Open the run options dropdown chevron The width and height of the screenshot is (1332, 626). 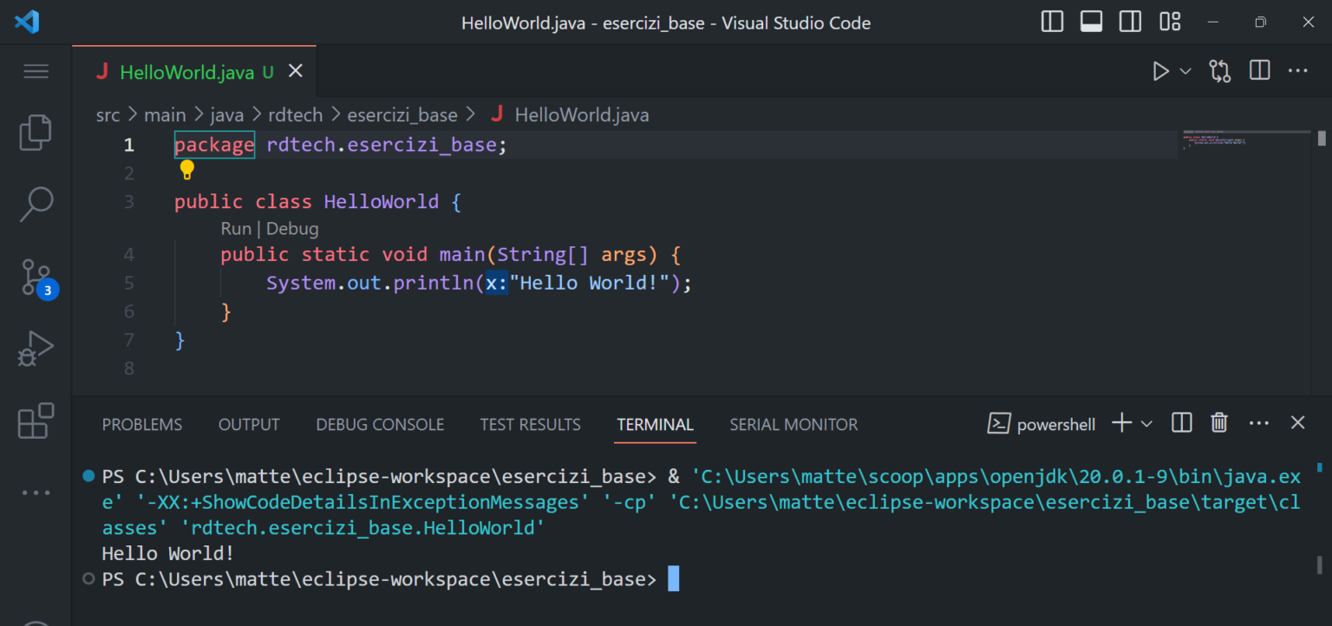(1185, 71)
